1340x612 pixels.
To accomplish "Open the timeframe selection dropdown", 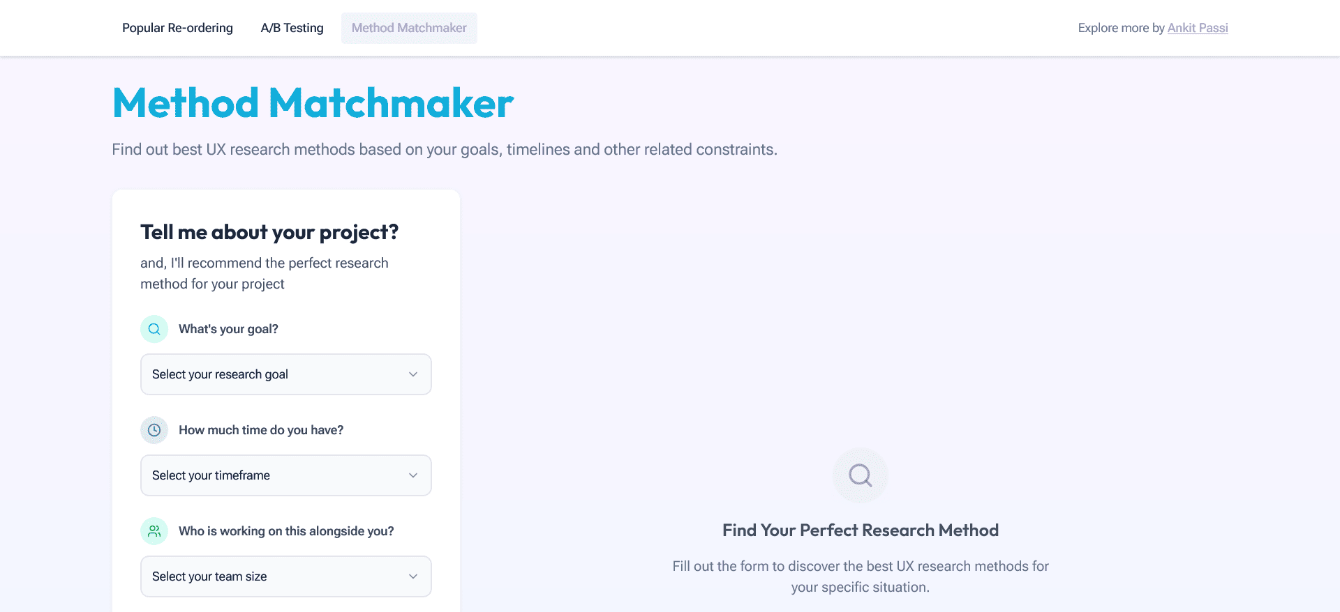I will pos(285,475).
